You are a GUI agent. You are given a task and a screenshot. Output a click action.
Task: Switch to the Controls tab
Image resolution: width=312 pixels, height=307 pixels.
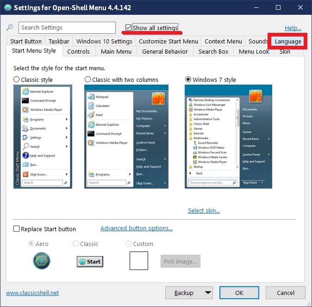tap(78, 51)
